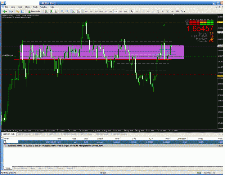Viewport: 225px width, 175px height.
Task: Select the Text Label 'T' tool
Action: point(167,11)
